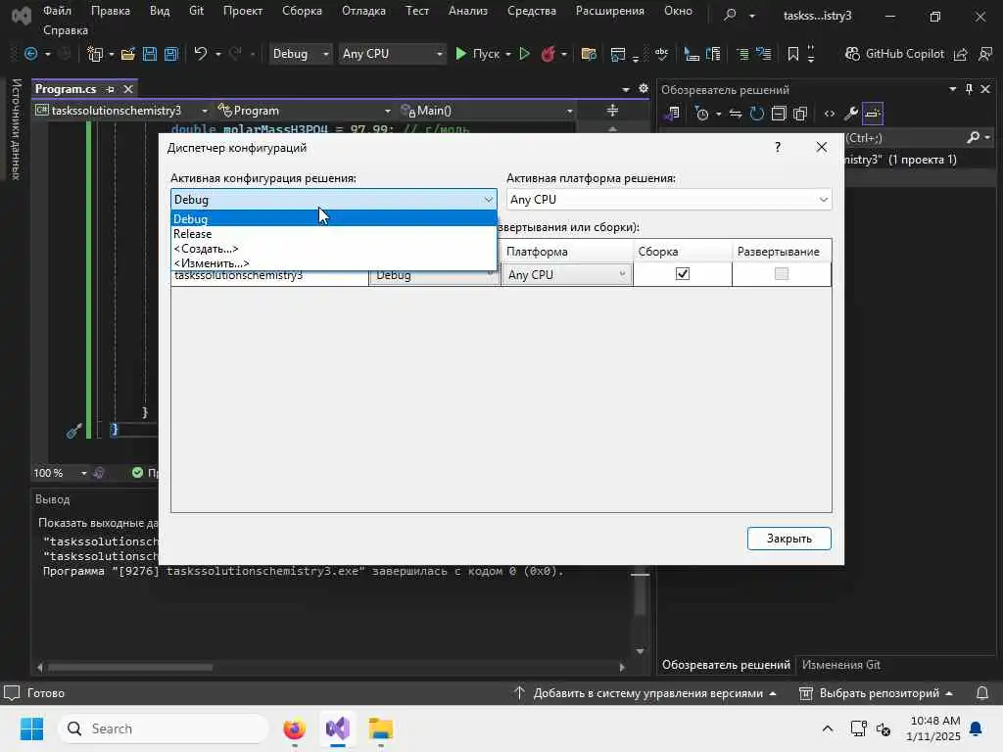The image size is (1003, 752).
Task: Open Firefox from the taskbar
Action: tap(294, 728)
